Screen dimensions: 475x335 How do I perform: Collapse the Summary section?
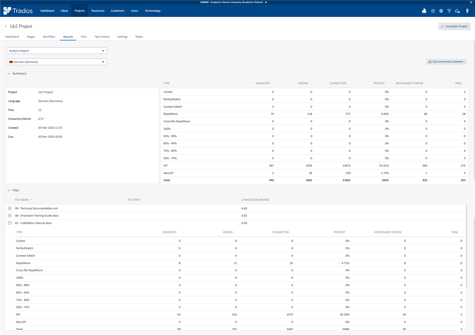(9, 73)
